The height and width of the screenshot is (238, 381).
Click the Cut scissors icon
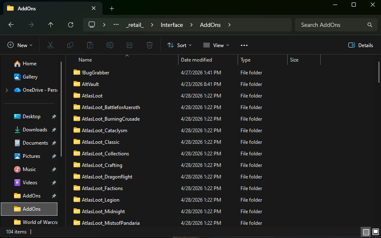(50, 45)
